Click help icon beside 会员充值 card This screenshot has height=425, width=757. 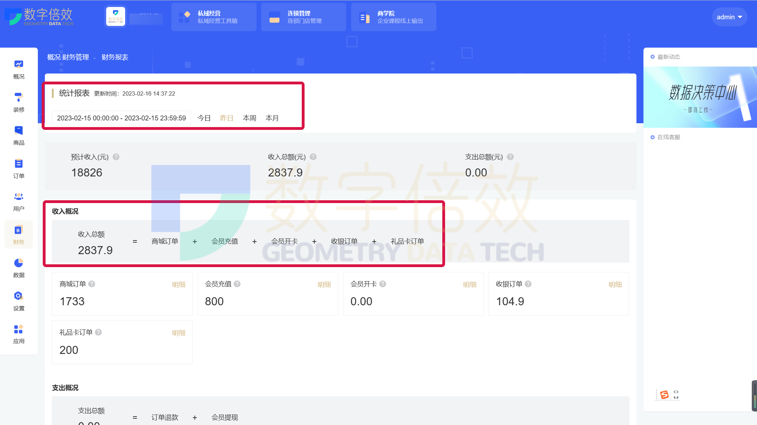tap(237, 284)
